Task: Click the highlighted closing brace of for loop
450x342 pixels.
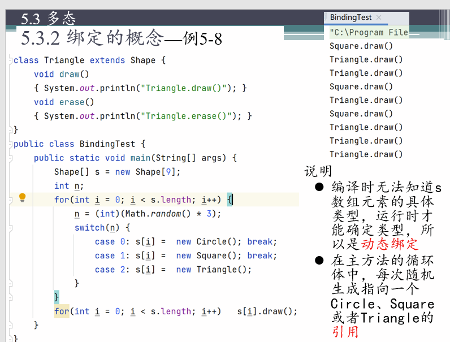Action: coord(57,297)
